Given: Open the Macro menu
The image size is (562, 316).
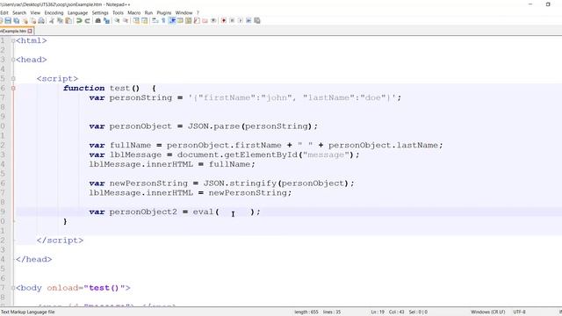Looking at the screenshot, I should pos(134,12).
